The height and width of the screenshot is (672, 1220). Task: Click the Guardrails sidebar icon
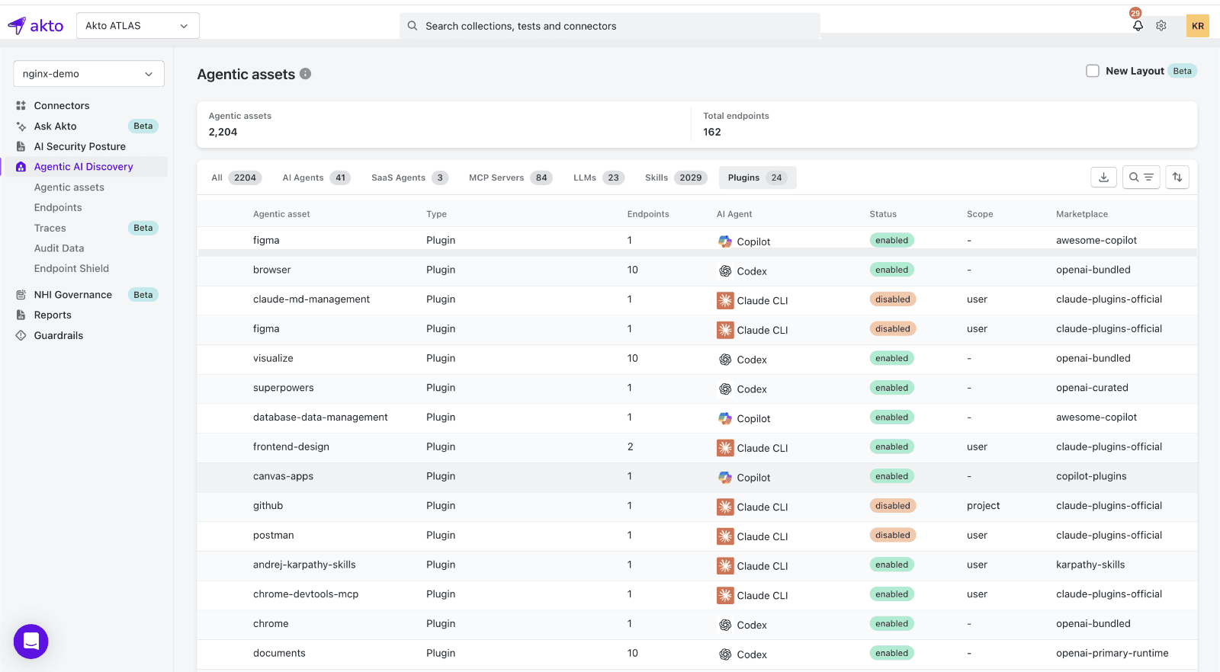(21, 335)
